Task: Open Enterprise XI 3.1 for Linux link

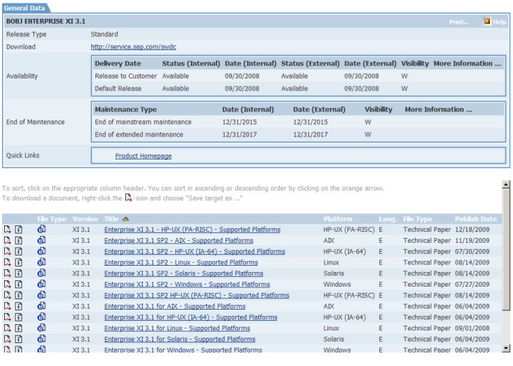Action: point(177,328)
